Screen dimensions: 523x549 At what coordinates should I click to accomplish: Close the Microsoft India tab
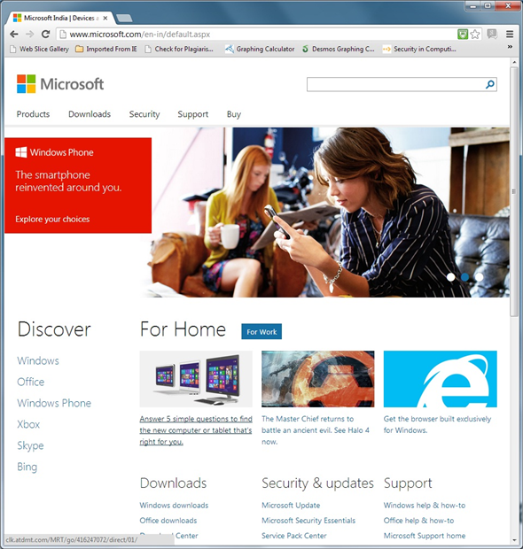pos(105,19)
